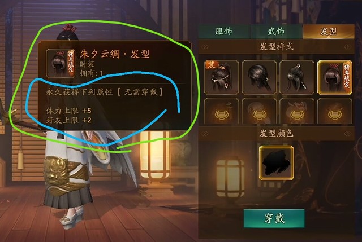The width and height of the screenshot is (362, 242).
Task: Click the 朱夕云绸·发型 title text
Action: pyautogui.click(x=115, y=54)
